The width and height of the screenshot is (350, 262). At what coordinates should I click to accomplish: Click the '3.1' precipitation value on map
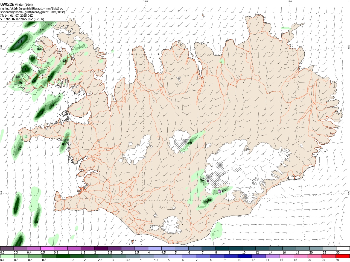[x=20, y=42]
